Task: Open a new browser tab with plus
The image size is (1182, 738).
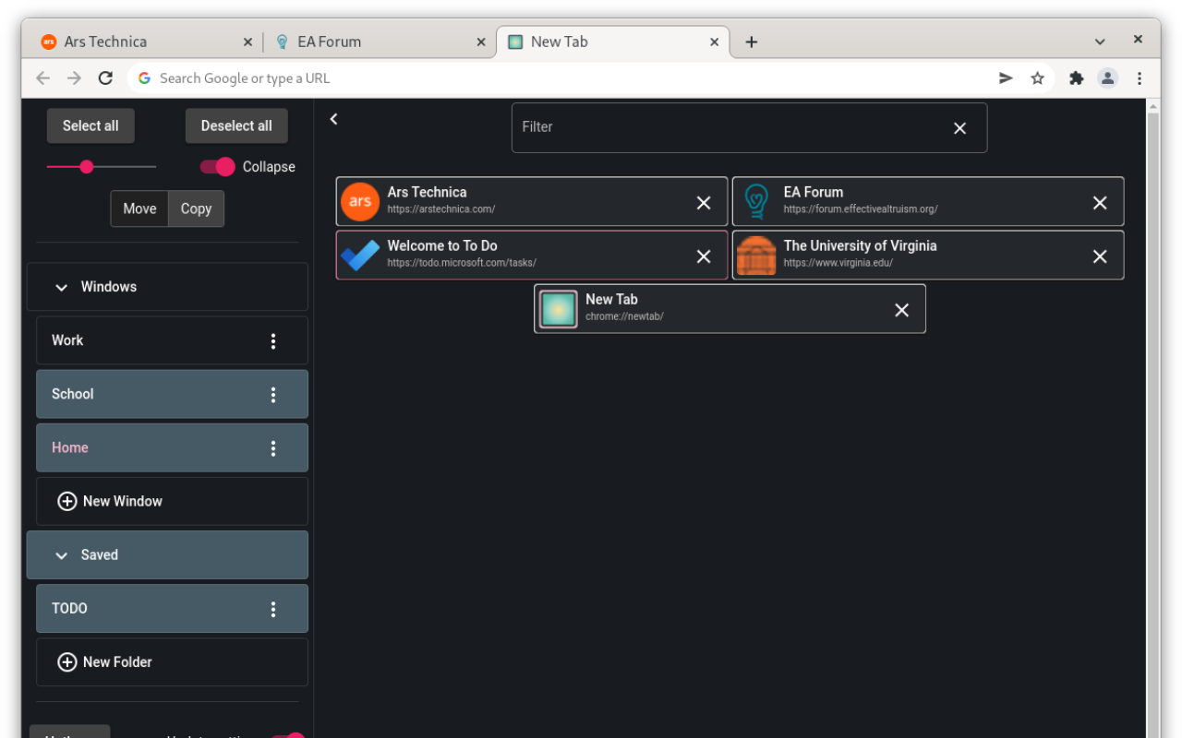Action: 752,42
